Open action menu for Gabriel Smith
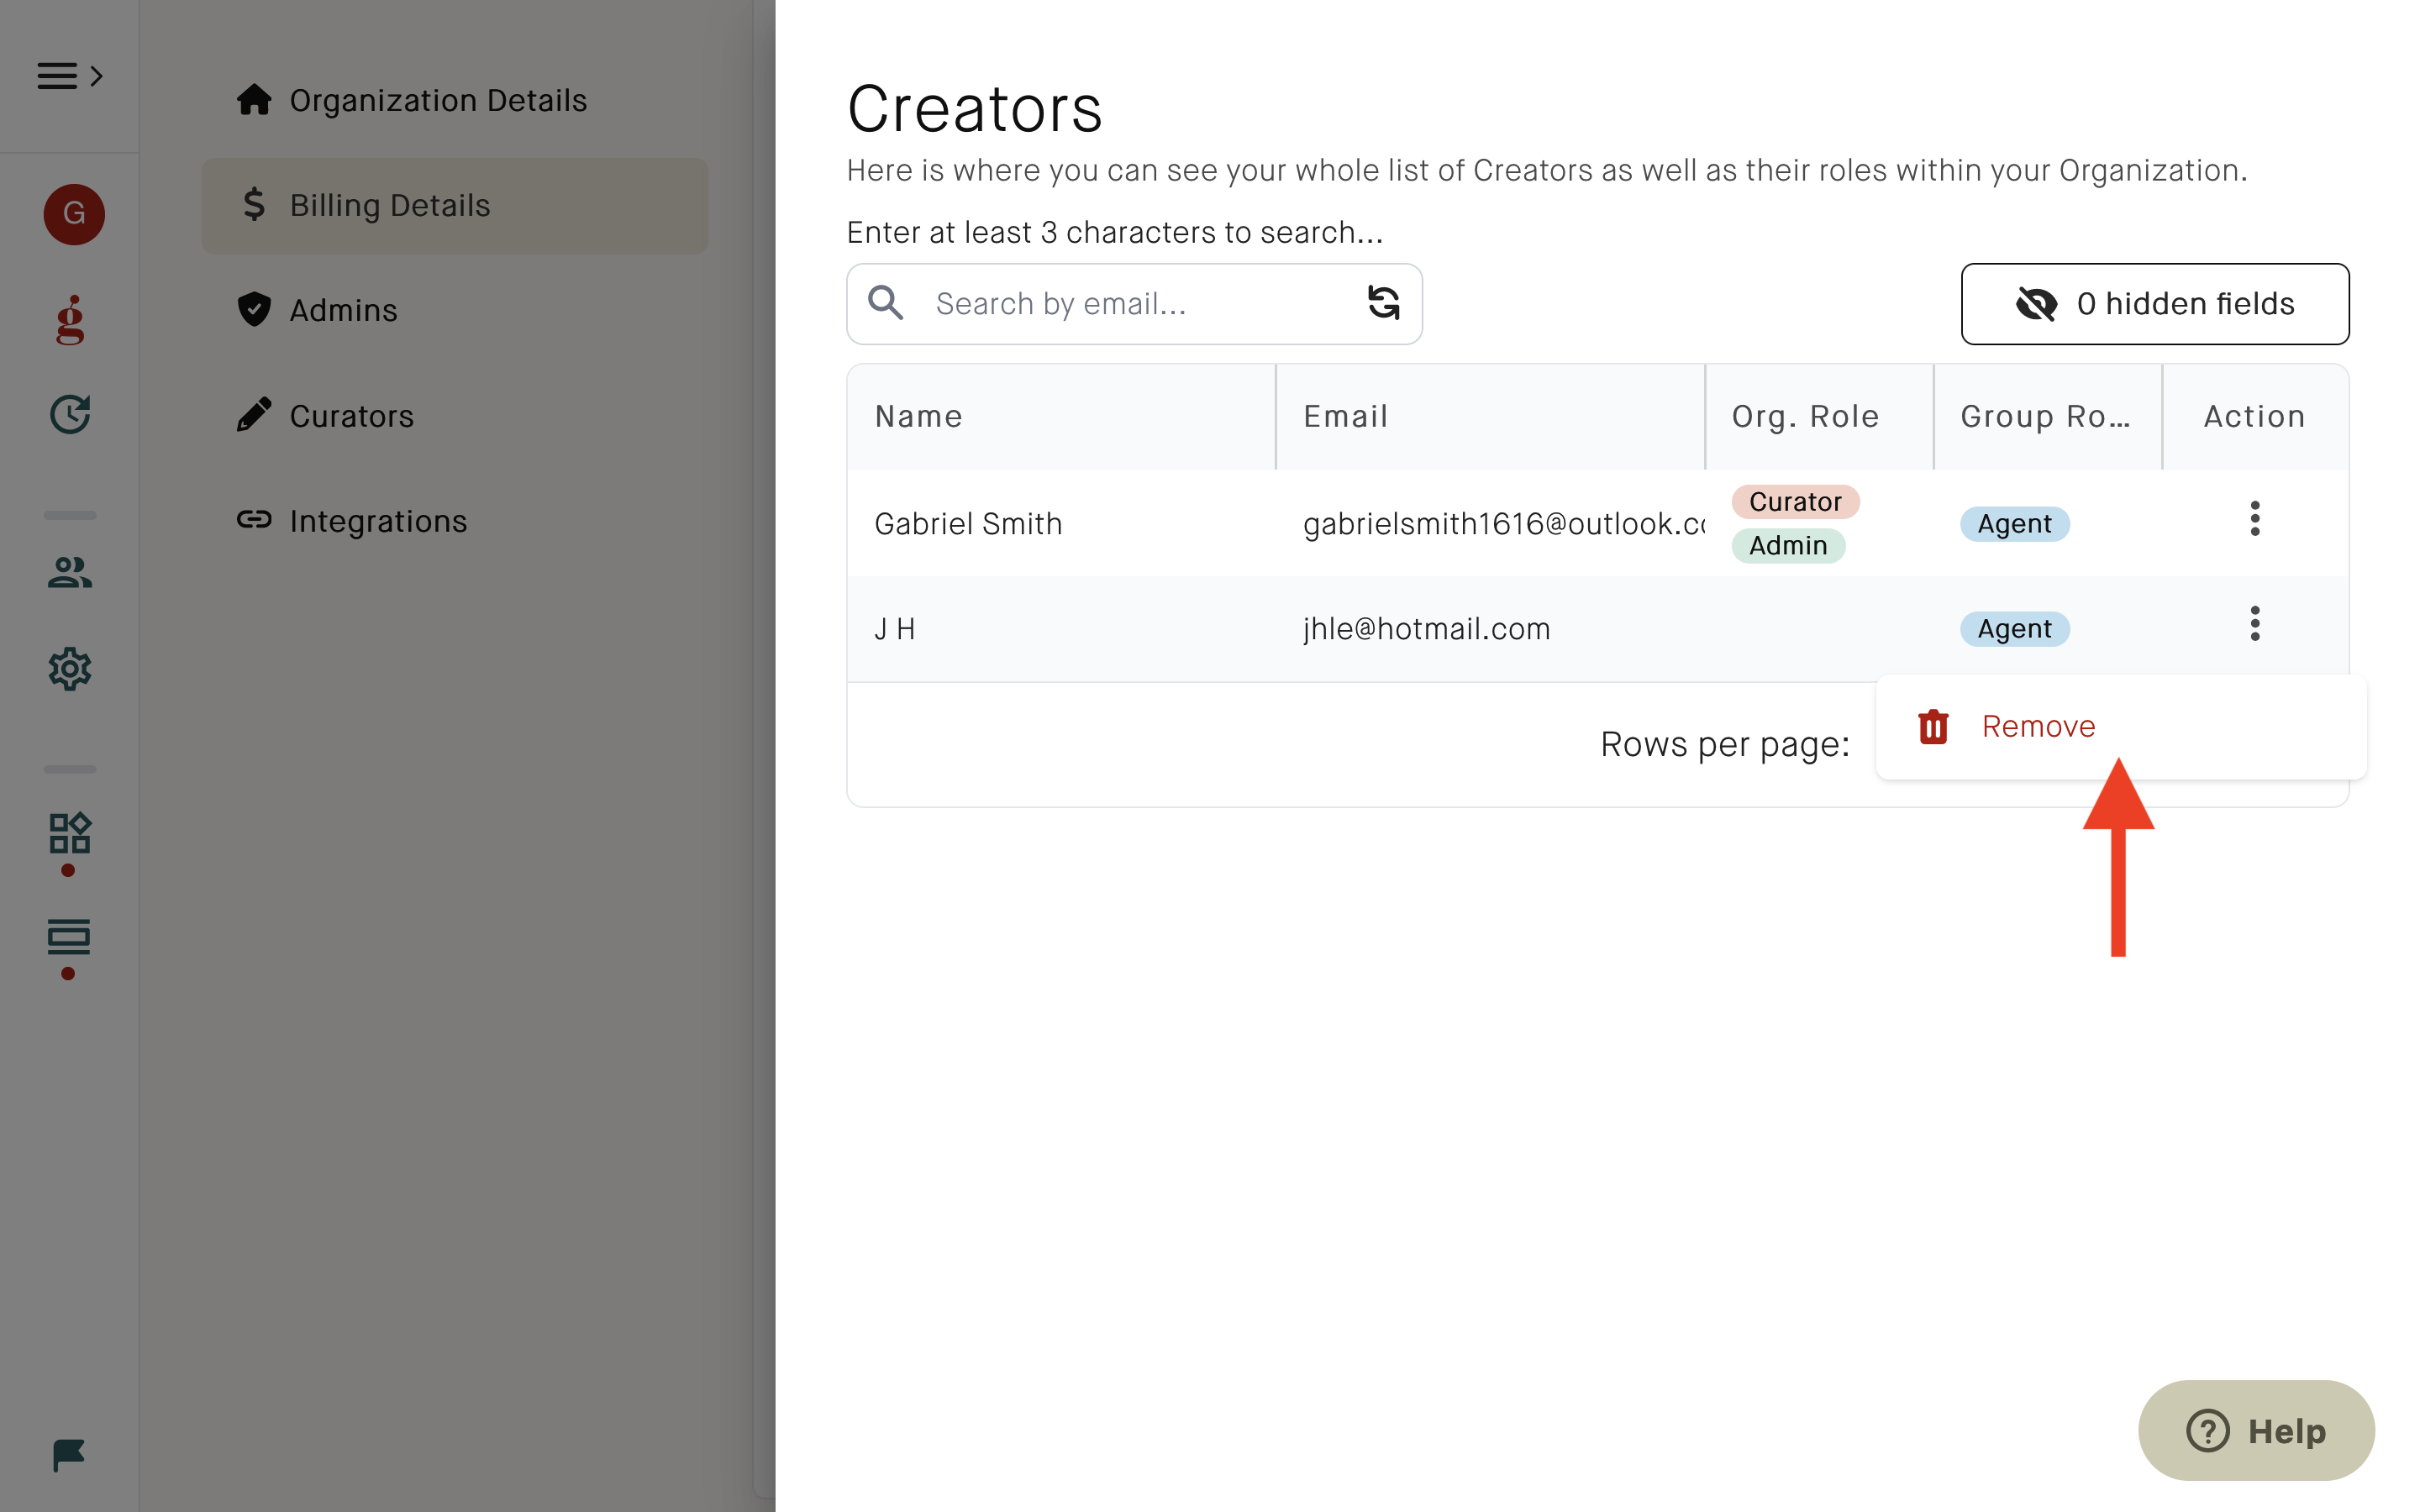Screen dimensions: 2420x1512 (x=2254, y=519)
